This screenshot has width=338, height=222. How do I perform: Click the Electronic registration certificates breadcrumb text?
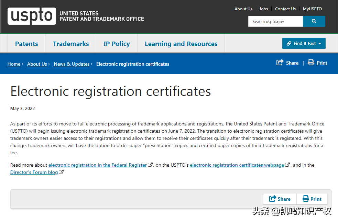tap(133, 64)
